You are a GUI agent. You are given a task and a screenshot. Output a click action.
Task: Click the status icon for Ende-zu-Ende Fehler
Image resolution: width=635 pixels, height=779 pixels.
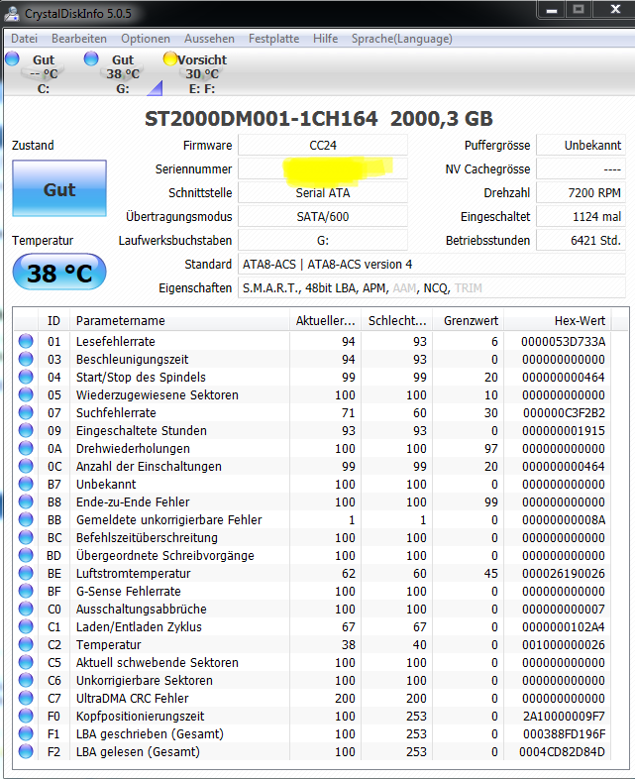pos(26,501)
